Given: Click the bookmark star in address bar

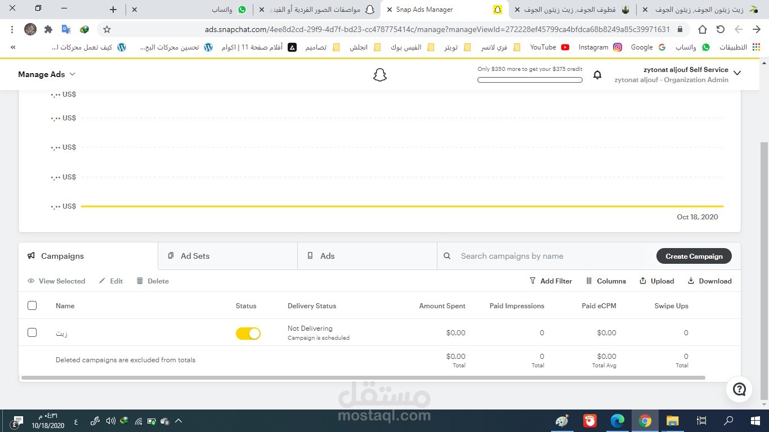Looking at the screenshot, I should [107, 29].
